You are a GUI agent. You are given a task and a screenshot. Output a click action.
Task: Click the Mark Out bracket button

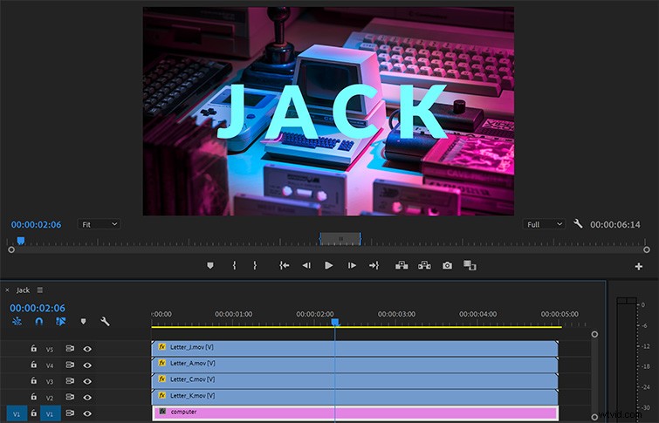coord(255,265)
